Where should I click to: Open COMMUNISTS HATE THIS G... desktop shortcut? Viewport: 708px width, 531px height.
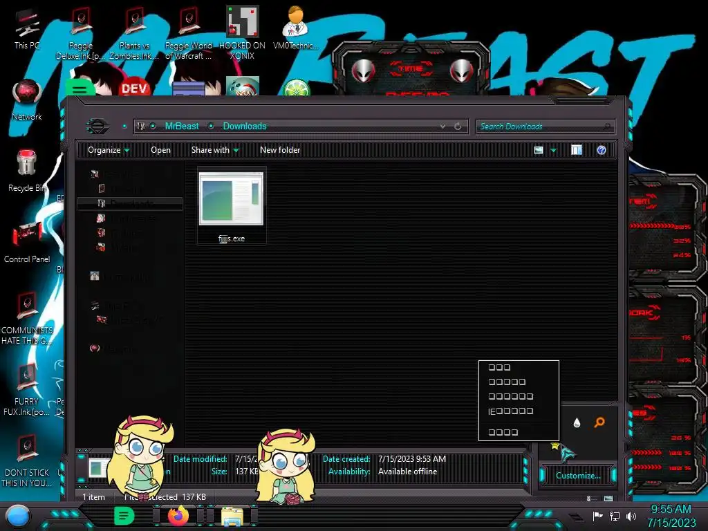[27, 318]
